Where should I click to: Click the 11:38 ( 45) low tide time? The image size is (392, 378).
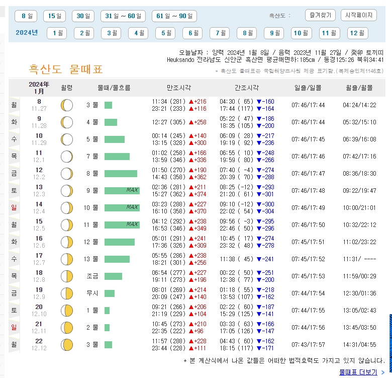click(x=237, y=259)
